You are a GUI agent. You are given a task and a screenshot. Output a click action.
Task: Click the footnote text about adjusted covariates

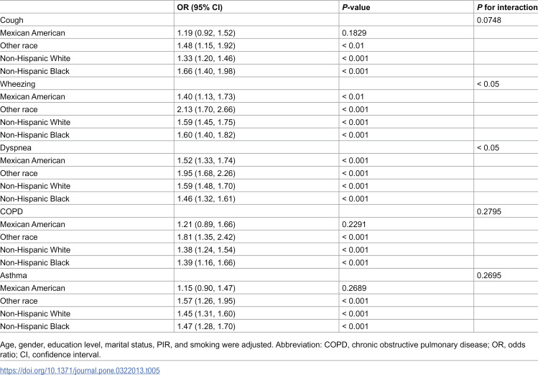tap(262, 350)
